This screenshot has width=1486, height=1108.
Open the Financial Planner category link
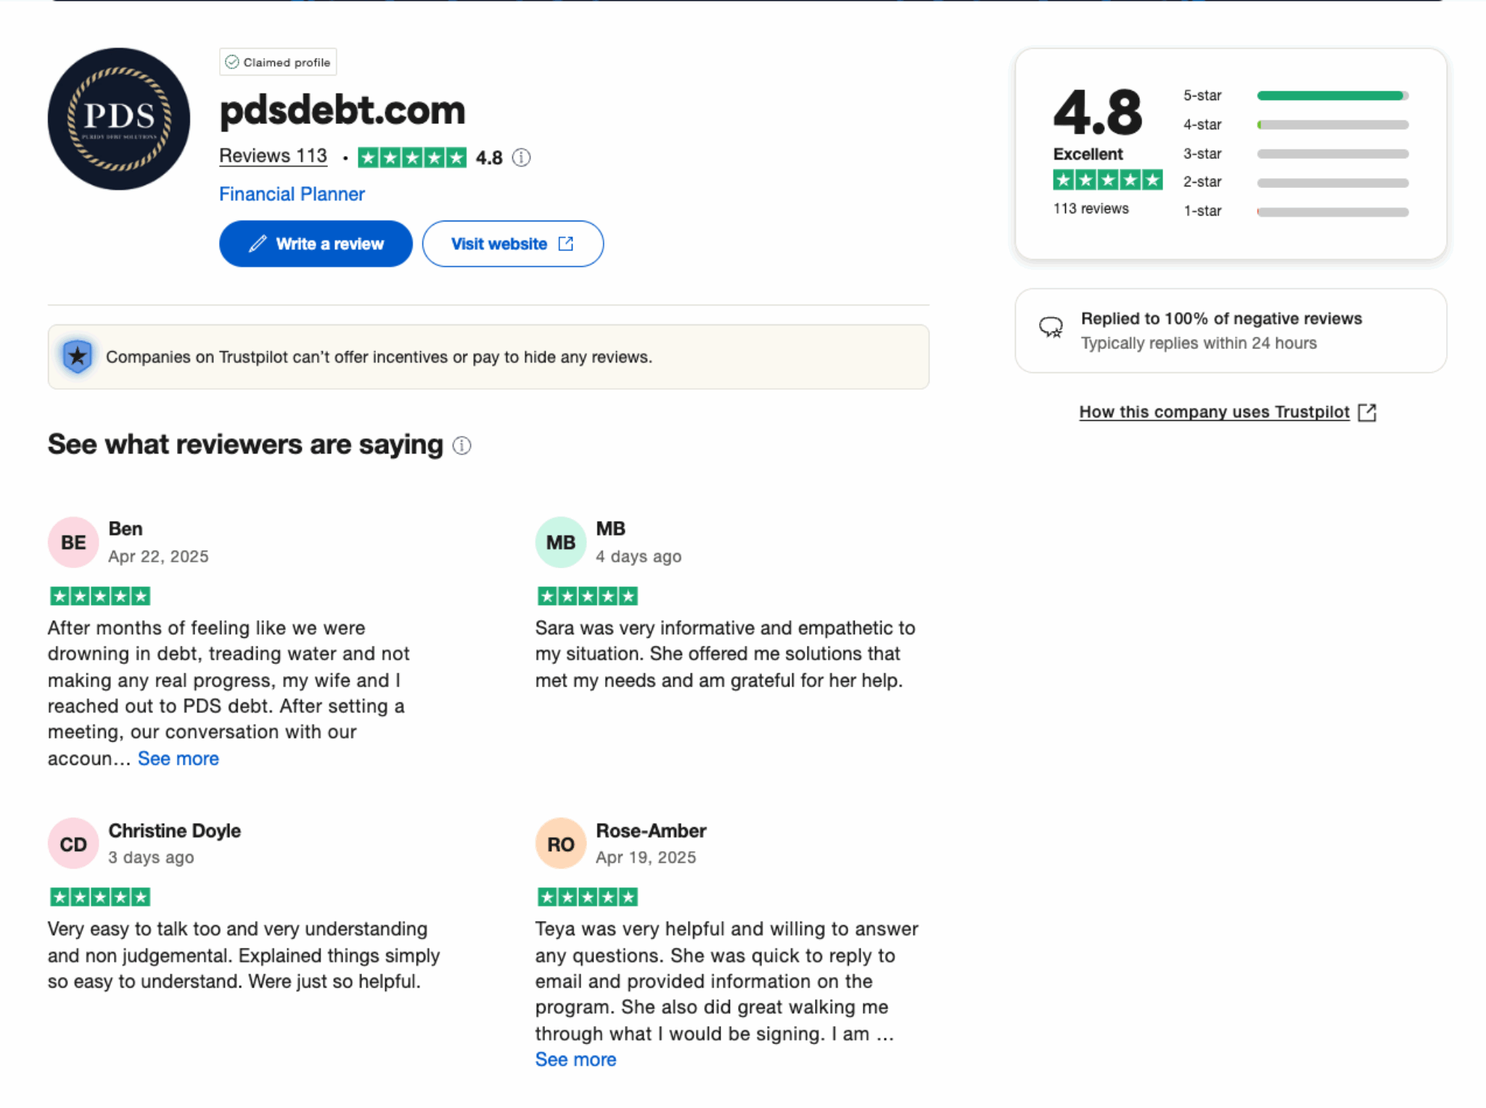pos(291,194)
